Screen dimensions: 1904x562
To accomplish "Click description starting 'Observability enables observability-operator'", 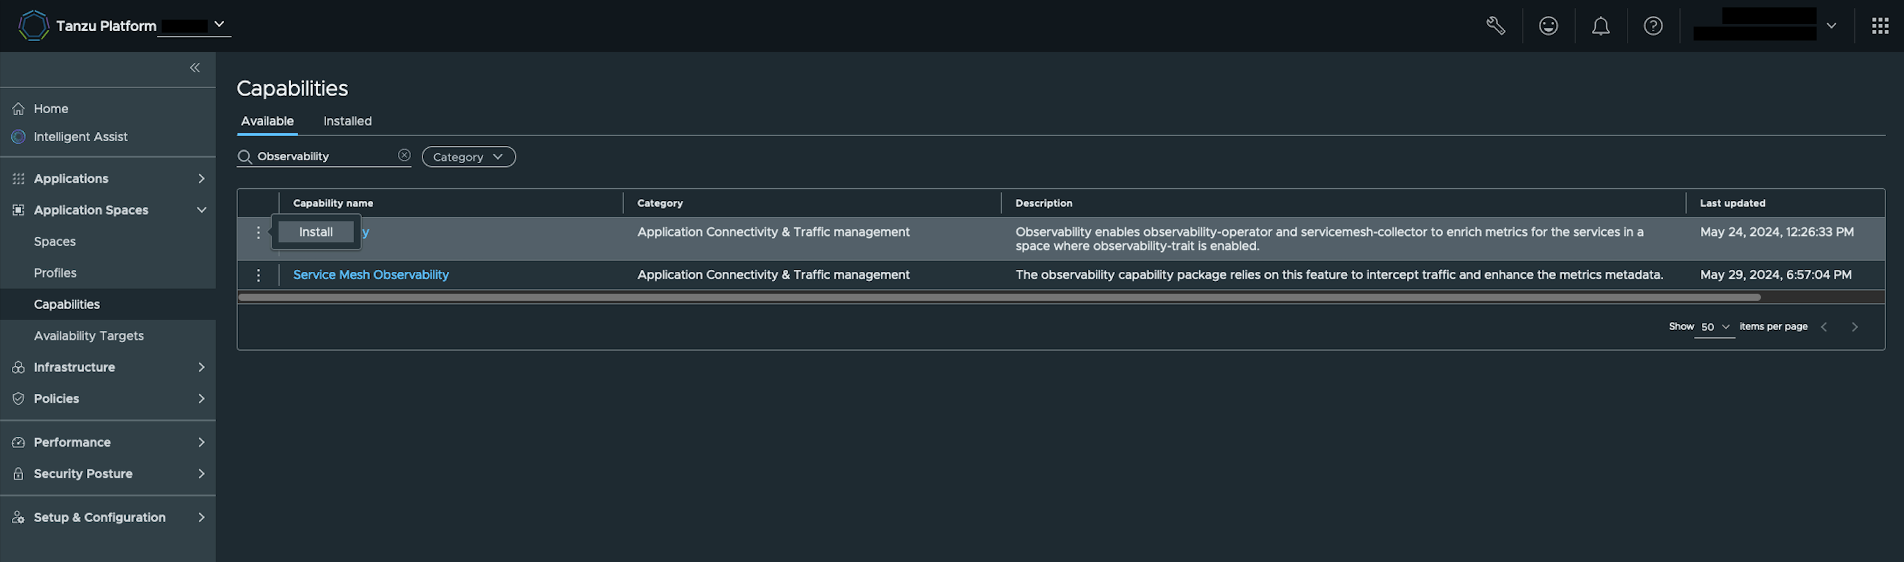I will coord(1329,239).
